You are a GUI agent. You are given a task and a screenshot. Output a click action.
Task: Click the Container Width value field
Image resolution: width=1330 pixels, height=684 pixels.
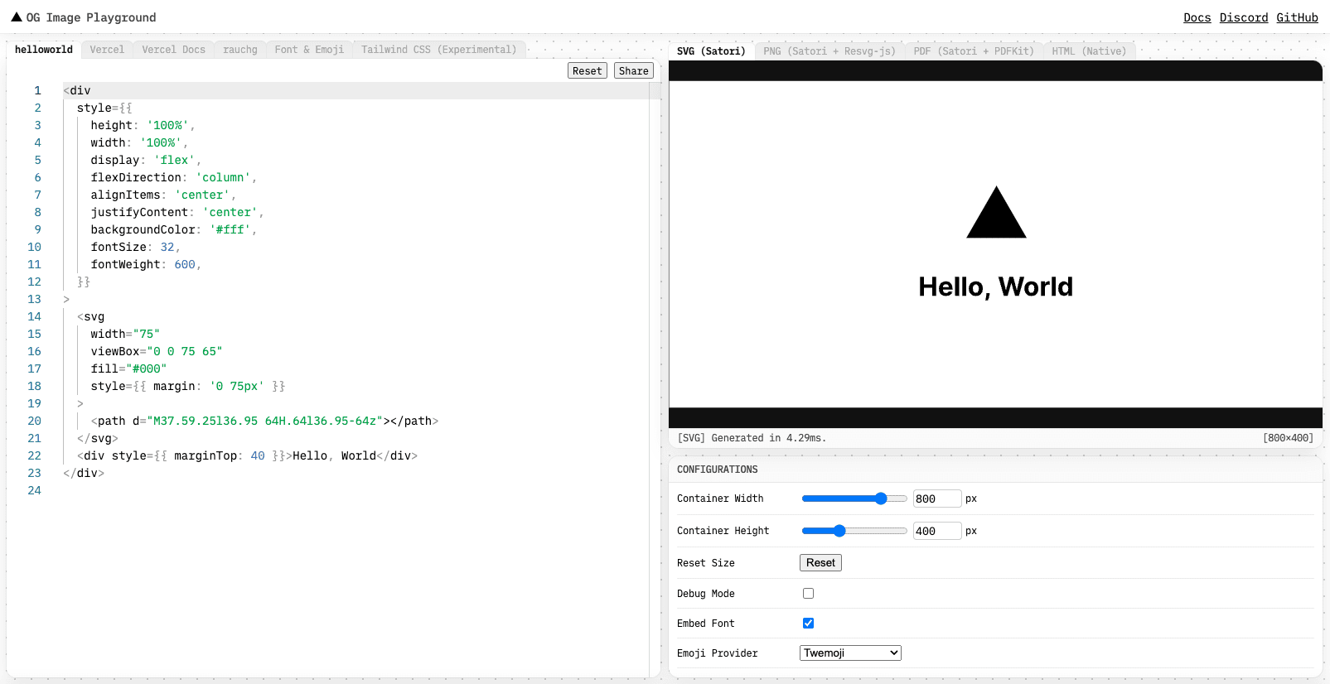(937, 499)
